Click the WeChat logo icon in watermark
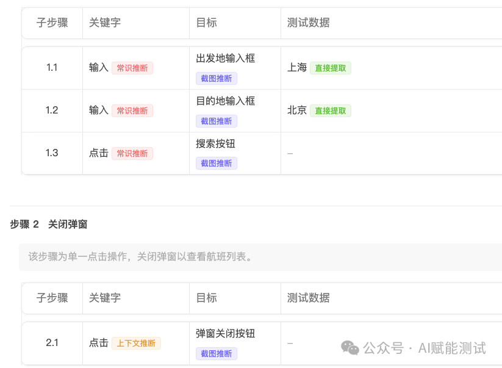Image resolution: width=502 pixels, height=368 pixels. click(350, 348)
